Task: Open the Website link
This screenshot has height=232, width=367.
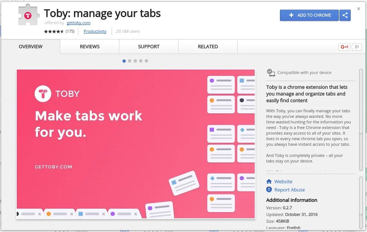Action: pyautogui.click(x=283, y=181)
